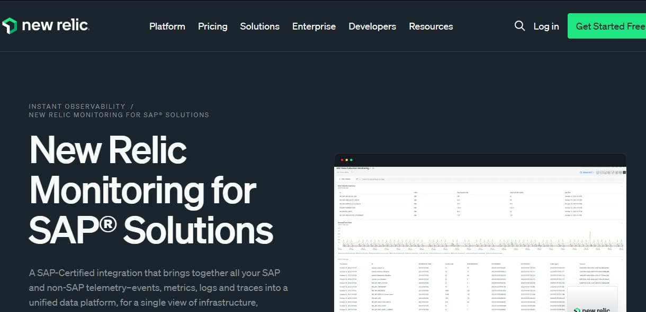Go to the Pricing page
This screenshot has height=312, width=646.
pyautogui.click(x=212, y=26)
